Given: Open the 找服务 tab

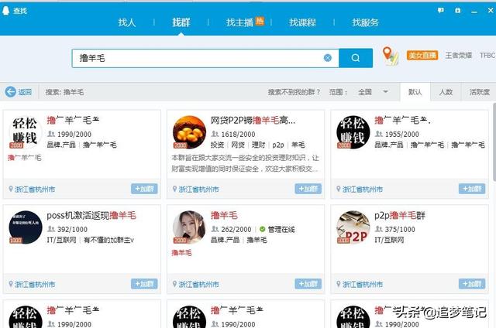Looking at the screenshot, I should [366, 22].
